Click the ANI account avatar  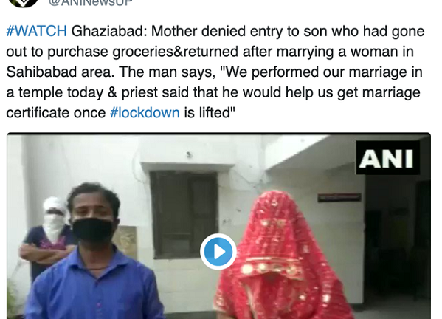(x=23, y=3)
